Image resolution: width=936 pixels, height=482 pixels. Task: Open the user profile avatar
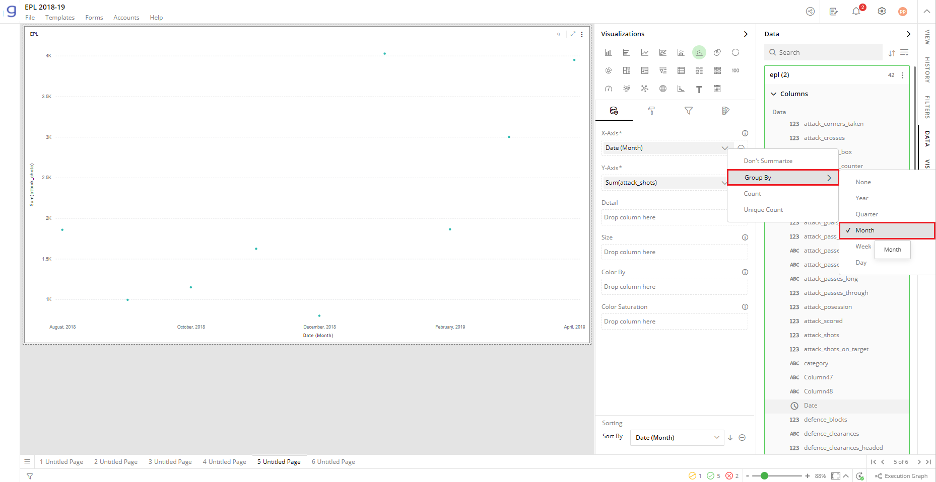click(903, 11)
